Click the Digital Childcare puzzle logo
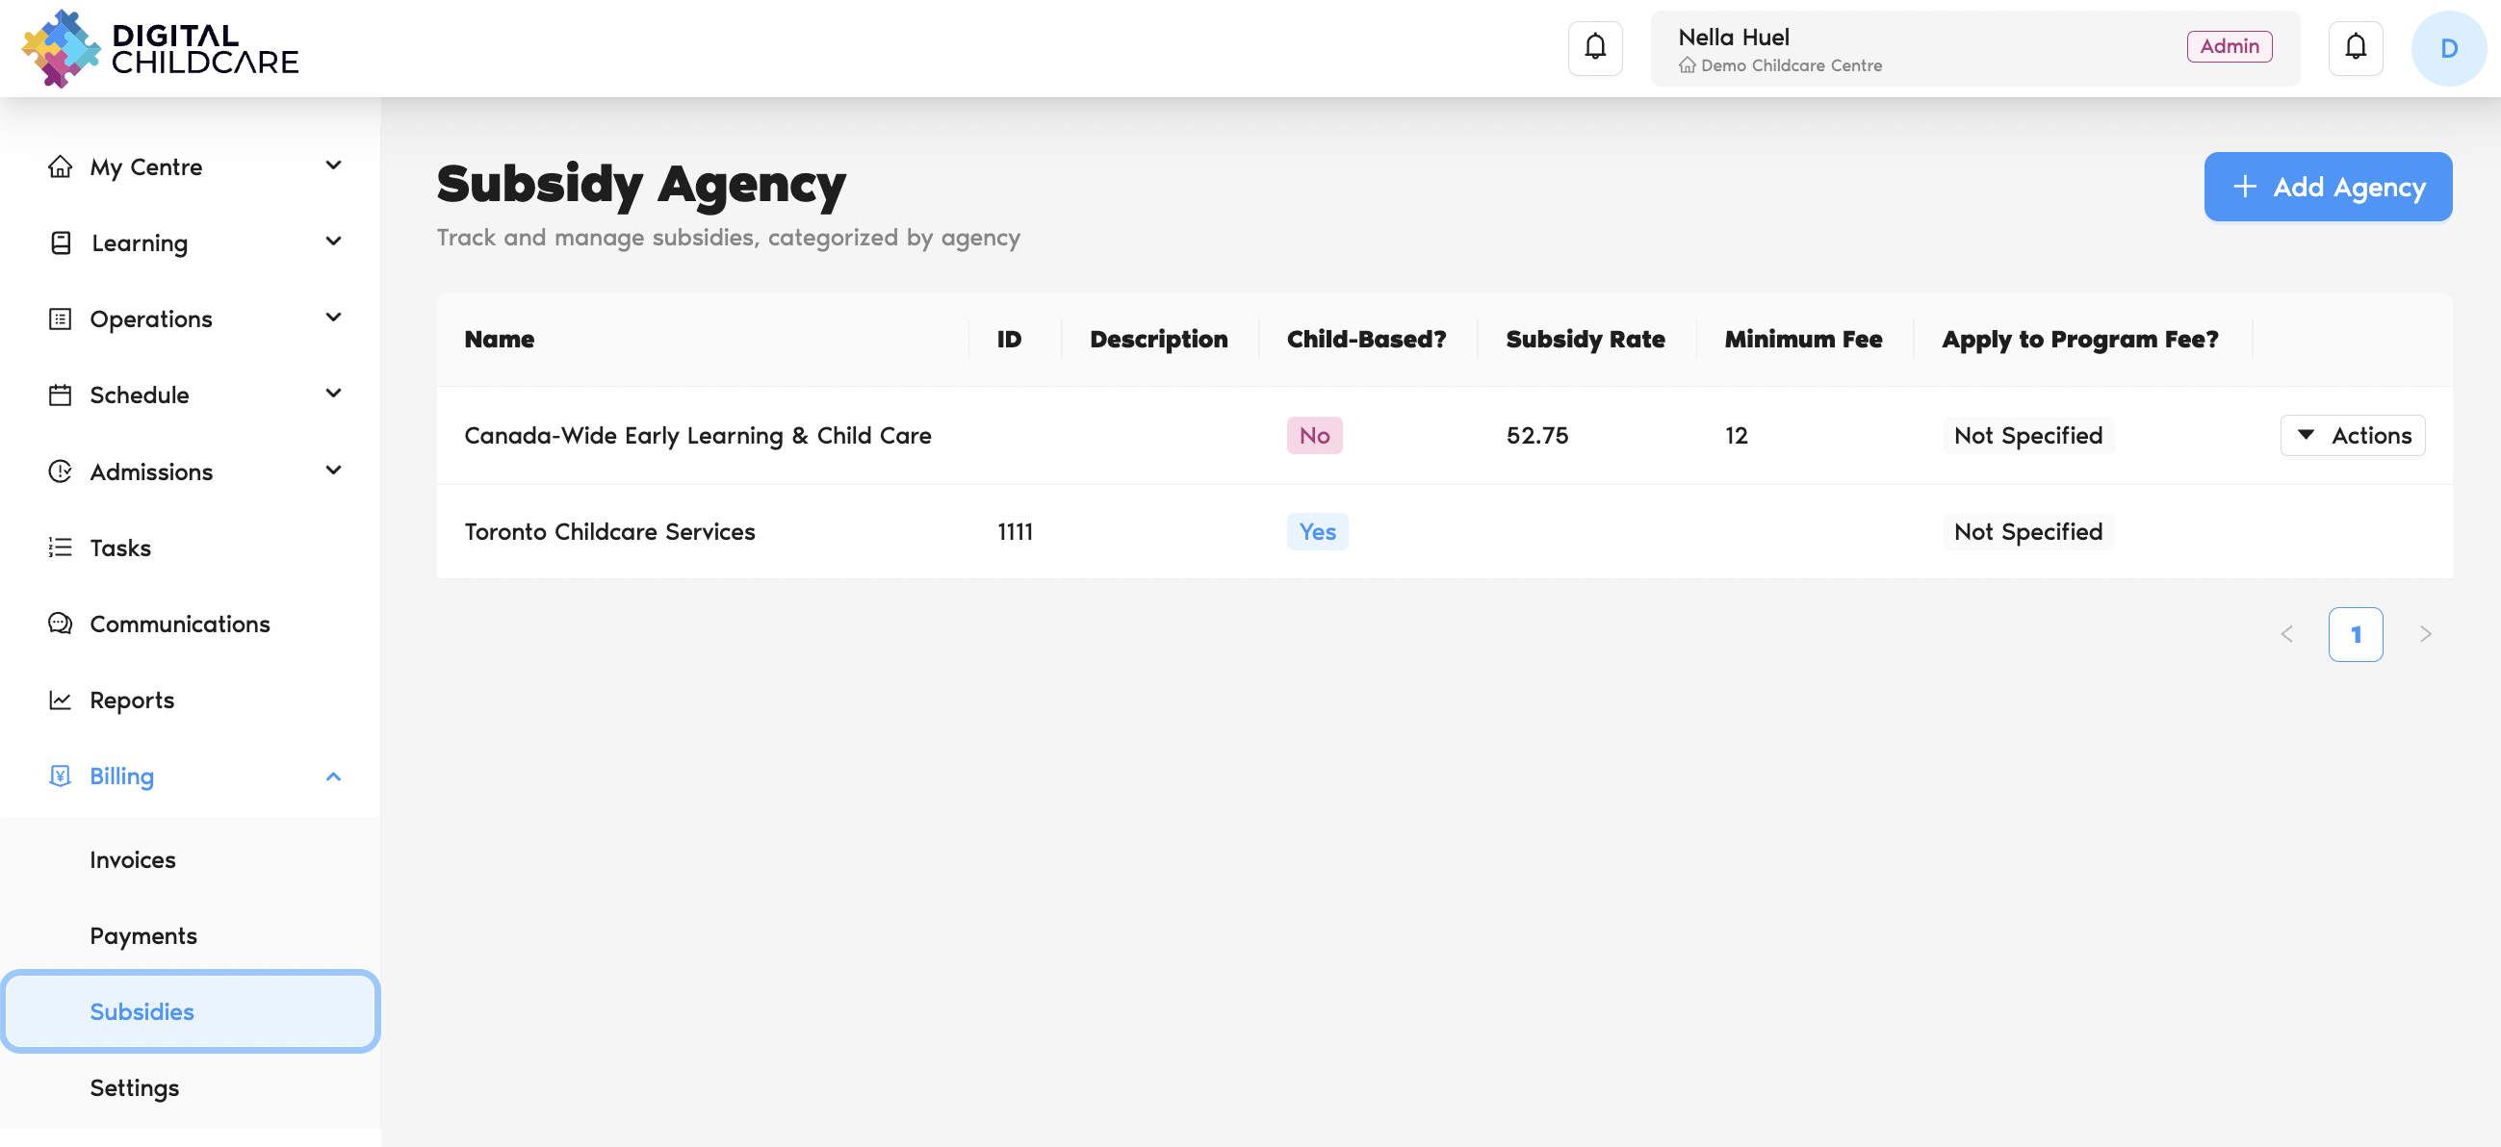Screen dimensions: 2501x1147 point(61,48)
